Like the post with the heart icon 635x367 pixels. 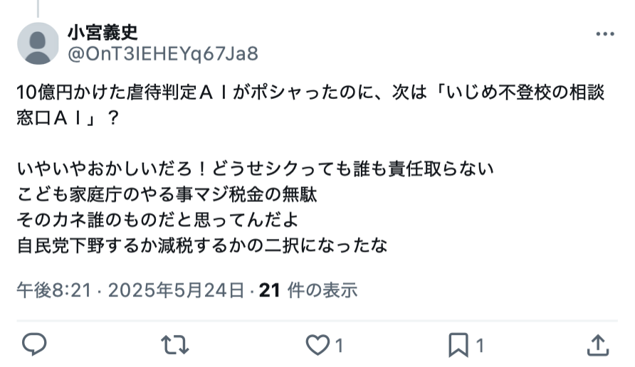317,345
